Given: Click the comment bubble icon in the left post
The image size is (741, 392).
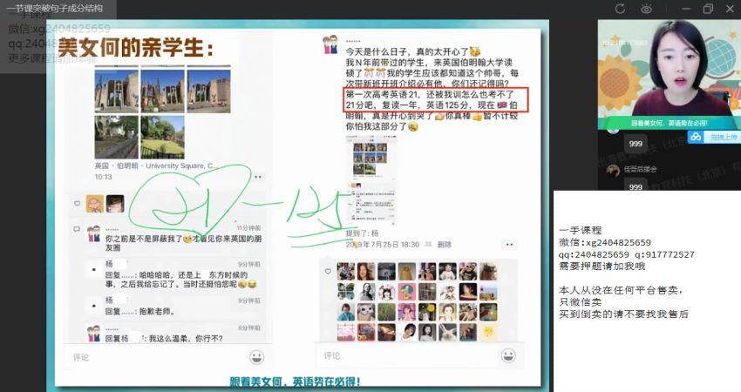Looking at the screenshot, I should 77,229.
